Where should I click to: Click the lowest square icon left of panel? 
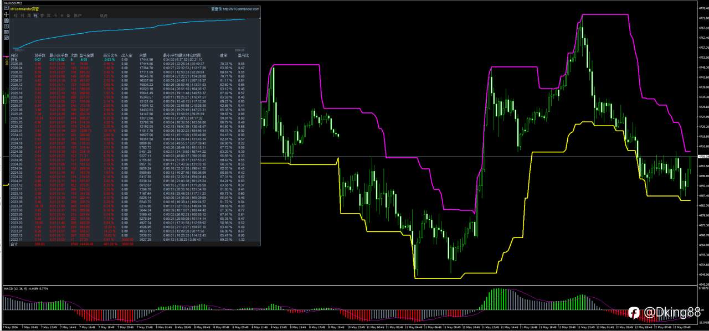(x=6, y=38)
